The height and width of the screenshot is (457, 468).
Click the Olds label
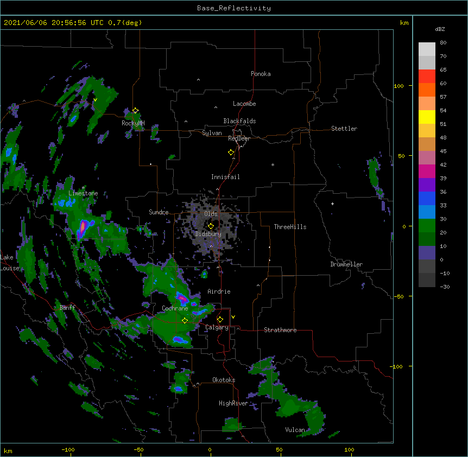point(211,214)
